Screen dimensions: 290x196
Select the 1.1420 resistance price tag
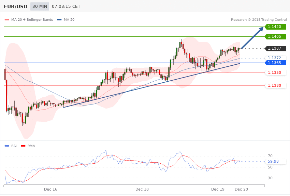276,27
